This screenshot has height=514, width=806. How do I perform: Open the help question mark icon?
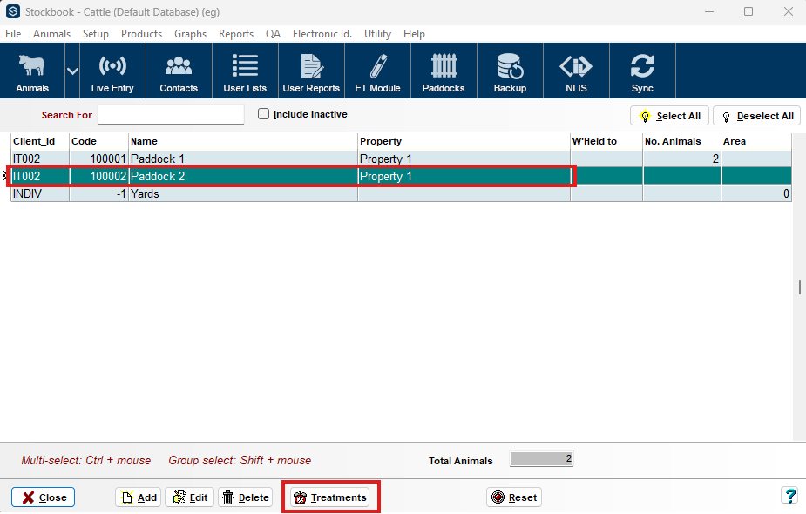click(x=789, y=497)
